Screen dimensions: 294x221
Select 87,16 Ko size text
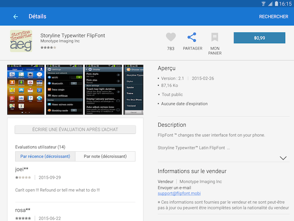click(x=170, y=85)
